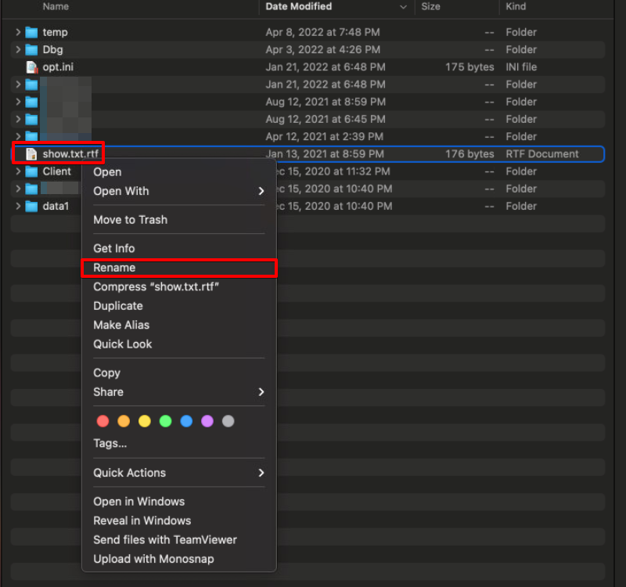Image resolution: width=626 pixels, height=587 pixels.
Task: Expand the temp folder disclosure triangle
Action: click(x=18, y=32)
